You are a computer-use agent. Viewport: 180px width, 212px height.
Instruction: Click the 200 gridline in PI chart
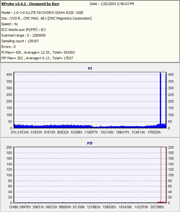click(90, 101)
